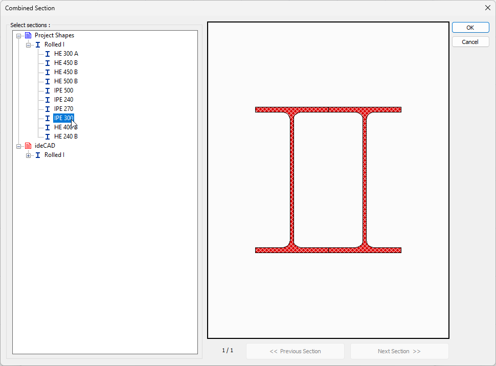The width and height of the screenshot is (496, 366).
Task: Click the Rolled I icon under Project Shapes
Action: (37, 44)
